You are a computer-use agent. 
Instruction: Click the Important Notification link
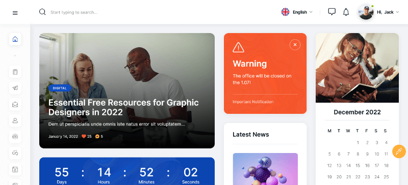(253, 102)
